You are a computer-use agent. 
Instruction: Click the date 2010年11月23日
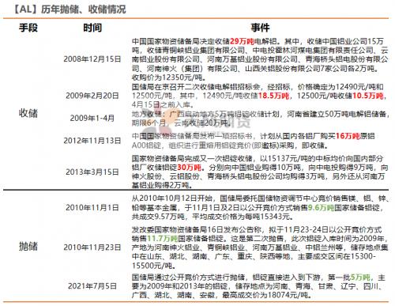point(92,247)
